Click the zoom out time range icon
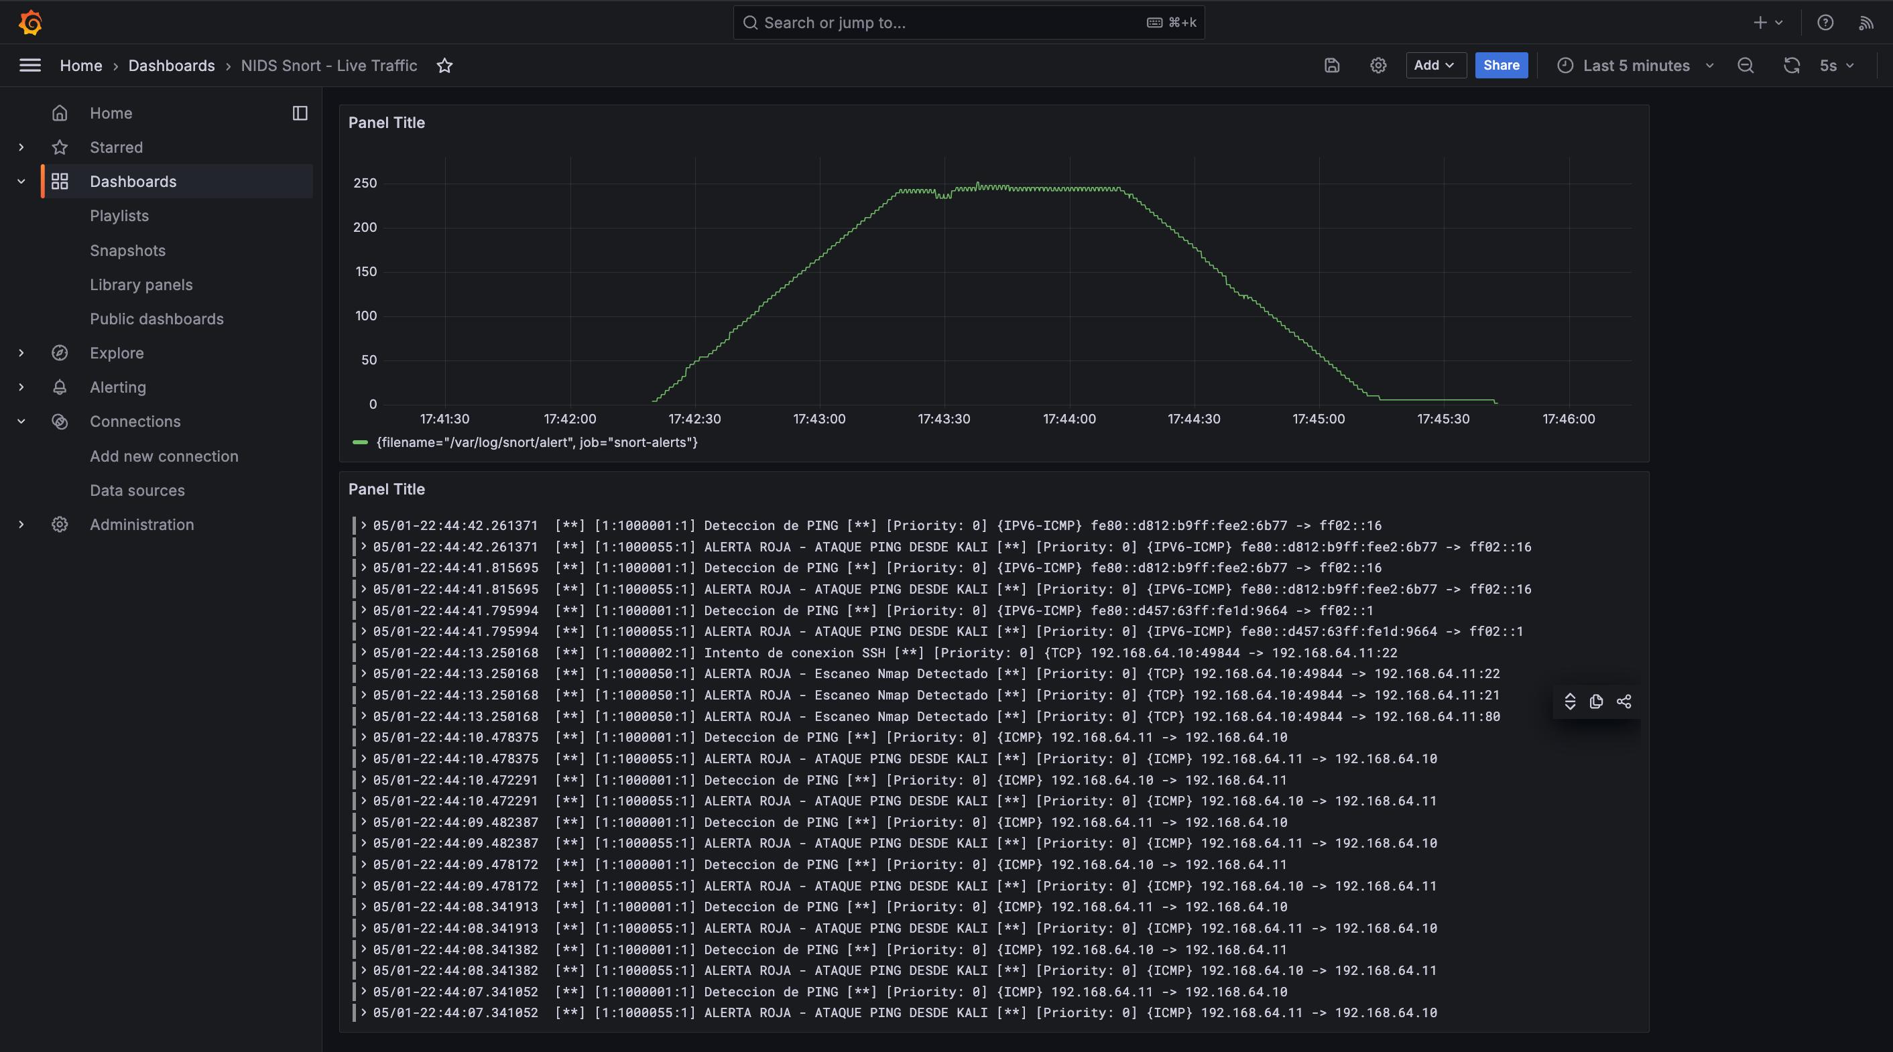 click(1746, 66)
